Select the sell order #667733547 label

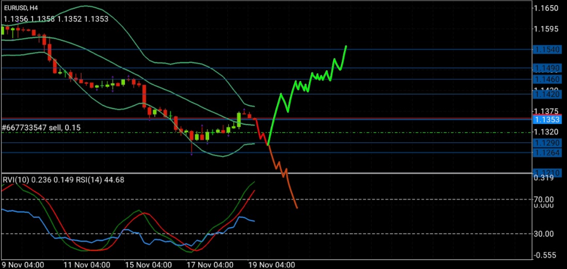tap(41, 127)
